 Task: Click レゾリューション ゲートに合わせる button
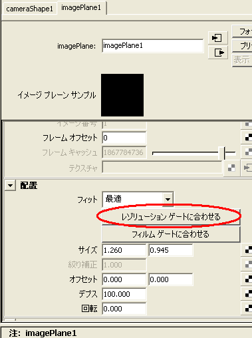[171, 217]
